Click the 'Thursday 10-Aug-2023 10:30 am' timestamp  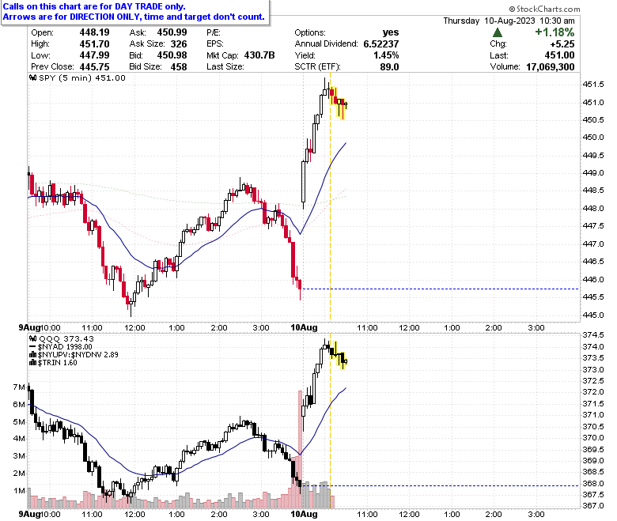click(509, 21)
